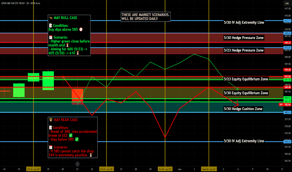
Task: Click the 603.40 blue price label
Action: (287, 48)
